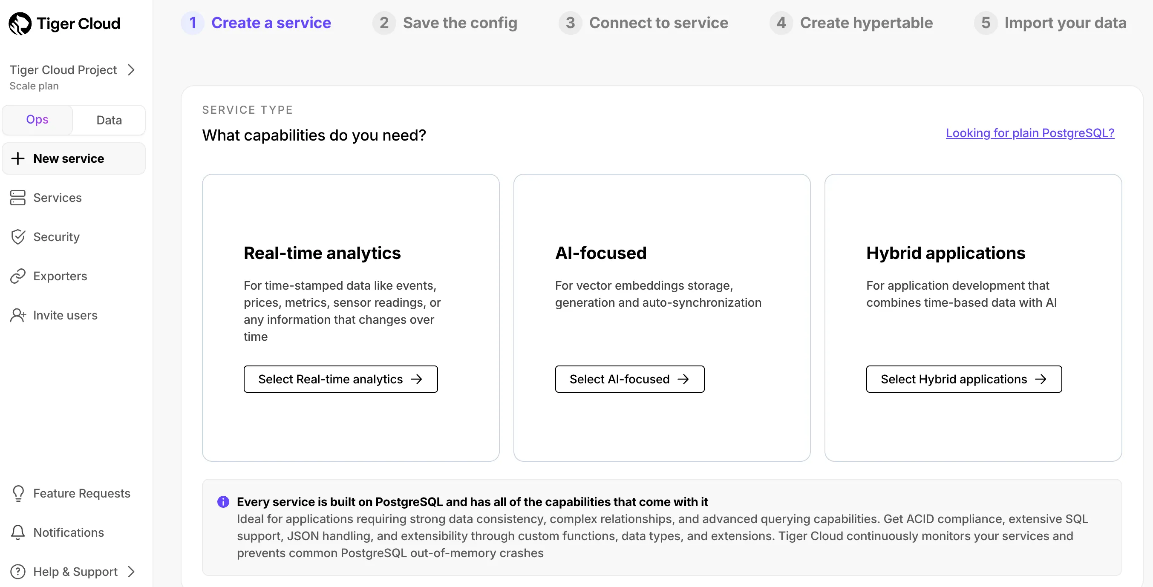Click the Import your data step label

1065,23
